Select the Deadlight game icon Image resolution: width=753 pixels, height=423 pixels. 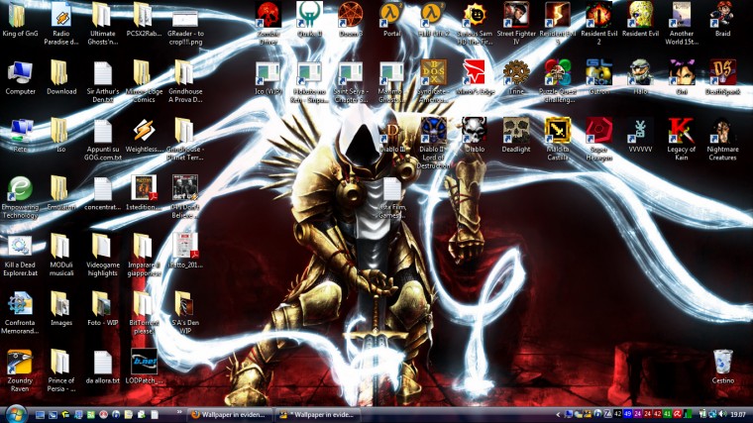click(516, 131)
